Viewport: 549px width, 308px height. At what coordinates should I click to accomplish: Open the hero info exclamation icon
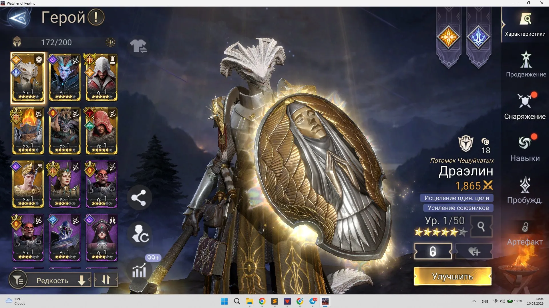(x=96, y=17)
